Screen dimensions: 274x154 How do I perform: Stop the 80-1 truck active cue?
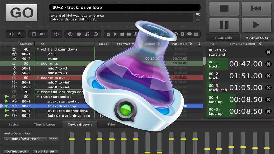[268, 64]
